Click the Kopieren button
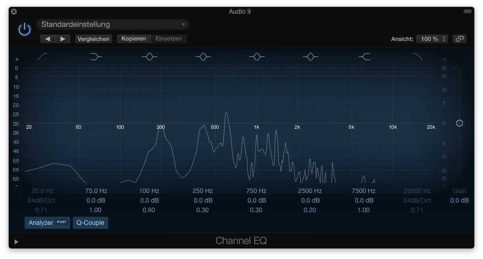Image resolution: width=483 pixels, height=259 pixels. click(134, 39)
